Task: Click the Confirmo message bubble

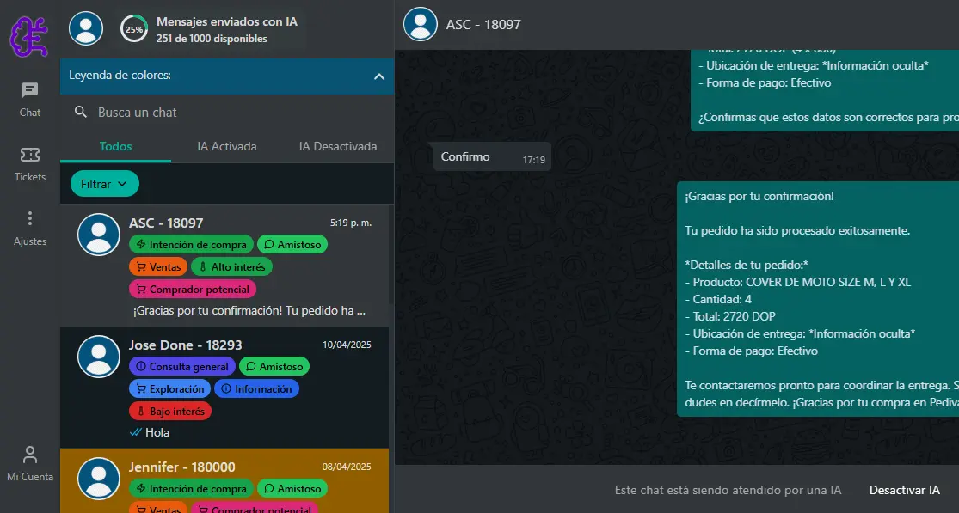Action: (492, 157)
